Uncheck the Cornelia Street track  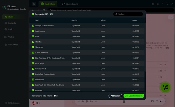click(33, 69)
